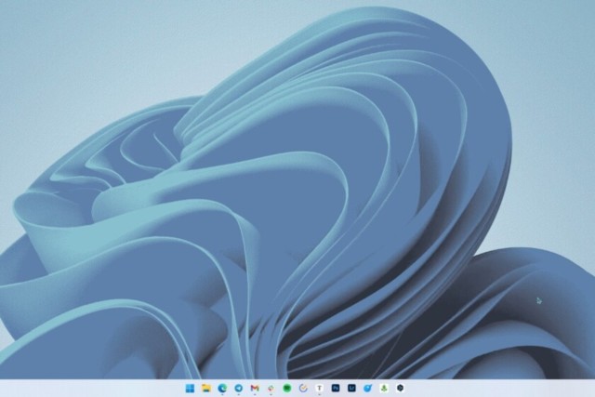Open the blue comet-shaped app icon

[x=368, y=388]
